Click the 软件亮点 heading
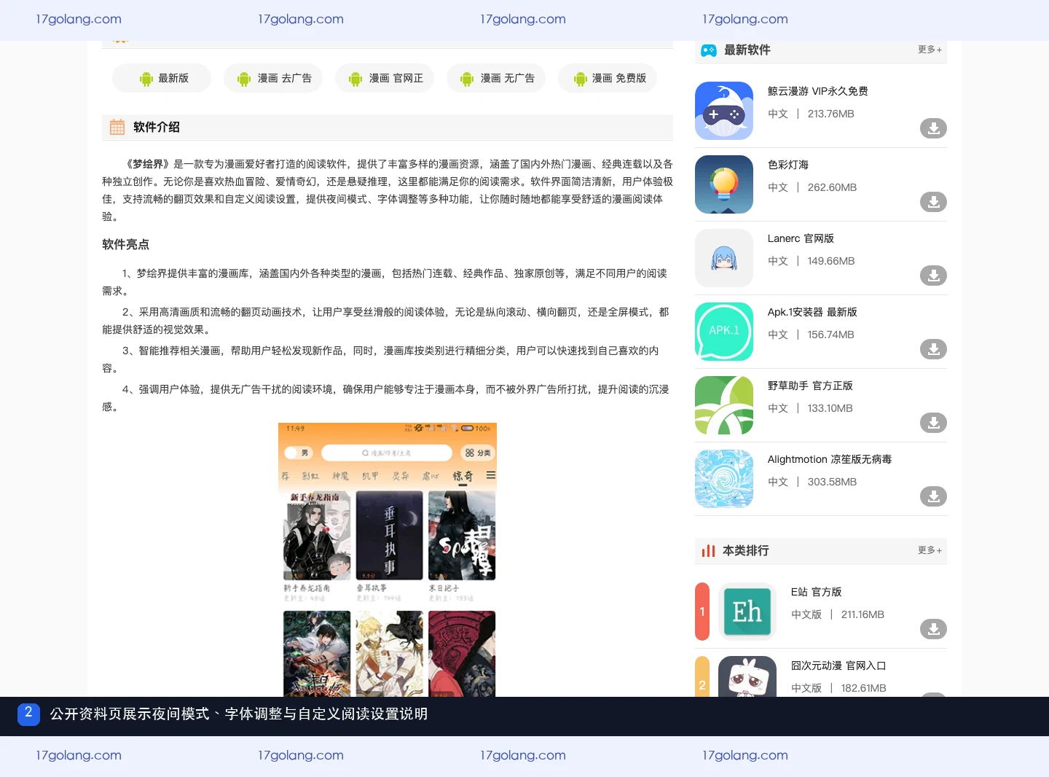 [x=125, y=244]
